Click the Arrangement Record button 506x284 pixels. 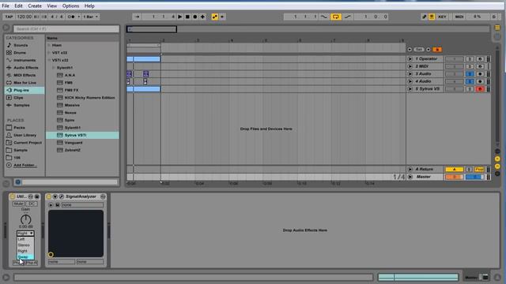(x=195, y=17)
